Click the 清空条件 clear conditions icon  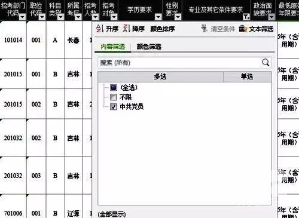coord(204,29)
